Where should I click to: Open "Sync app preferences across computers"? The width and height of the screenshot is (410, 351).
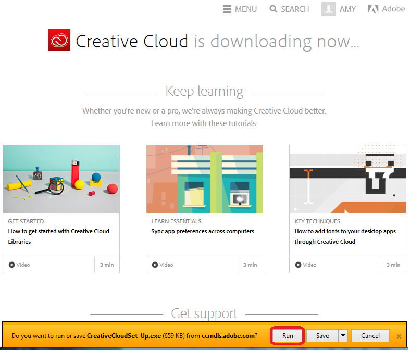(x=203, y=231)
